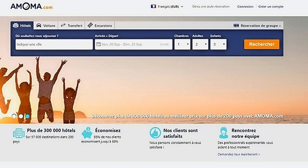This screenshot has height=168, width=308.
Task: Switch to the Excursions tab
Action: pos(100,26)
